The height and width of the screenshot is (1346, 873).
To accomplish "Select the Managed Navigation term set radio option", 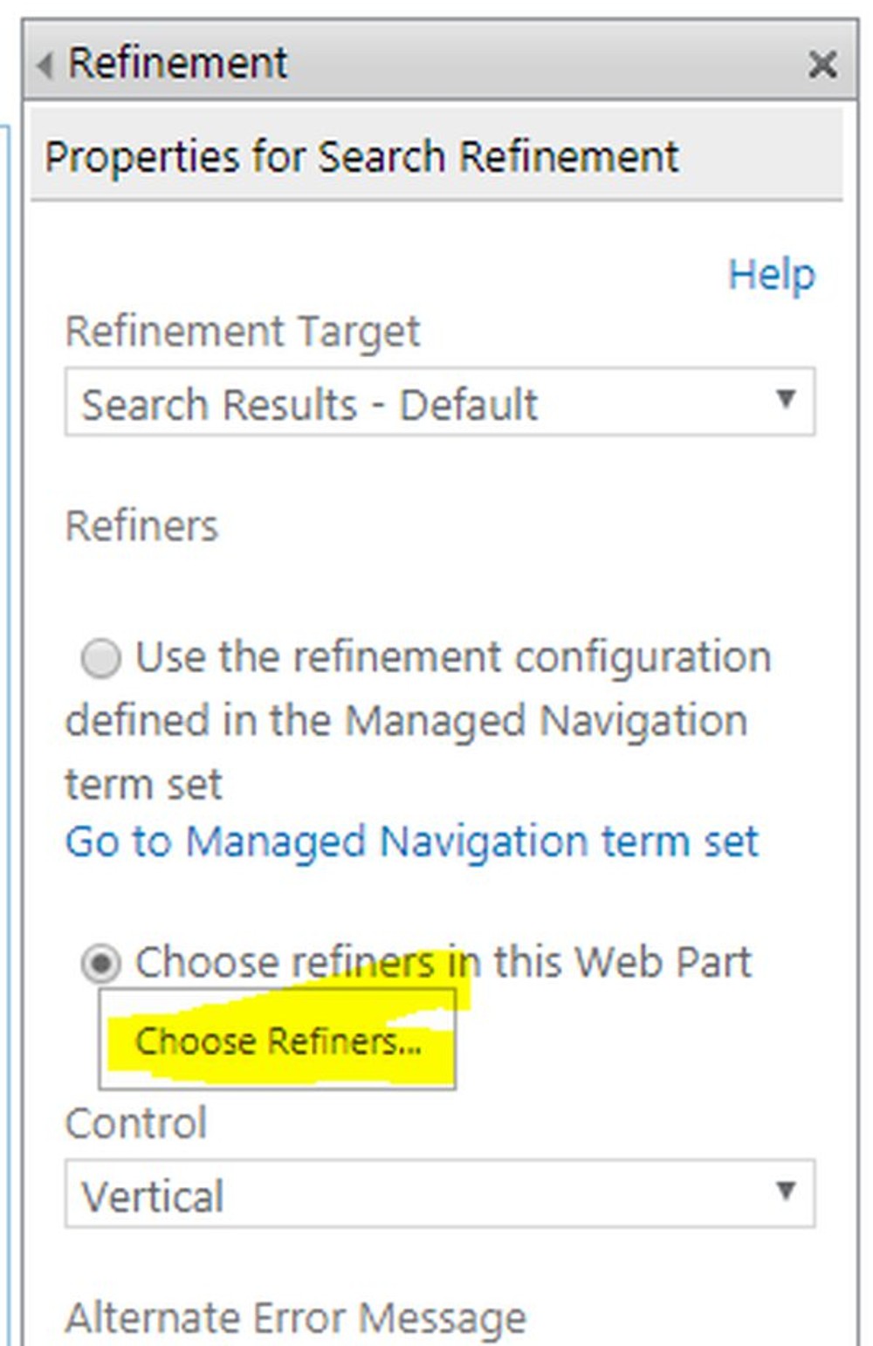I will (102, 659).
